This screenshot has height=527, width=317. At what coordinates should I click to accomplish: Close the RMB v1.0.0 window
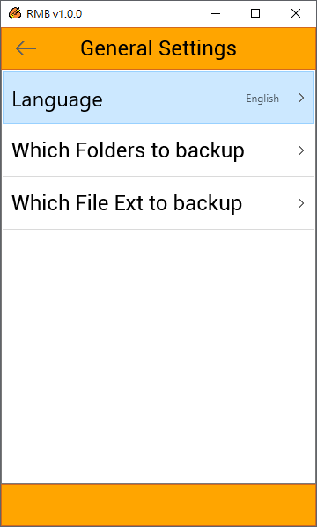click(296, 13)
